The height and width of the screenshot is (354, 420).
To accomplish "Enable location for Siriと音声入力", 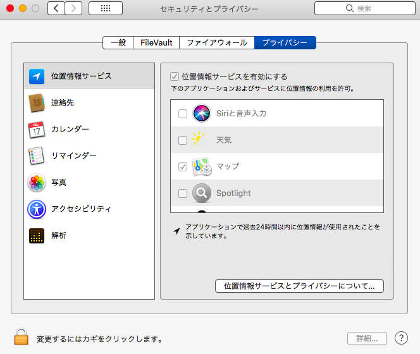I will 182,114.
